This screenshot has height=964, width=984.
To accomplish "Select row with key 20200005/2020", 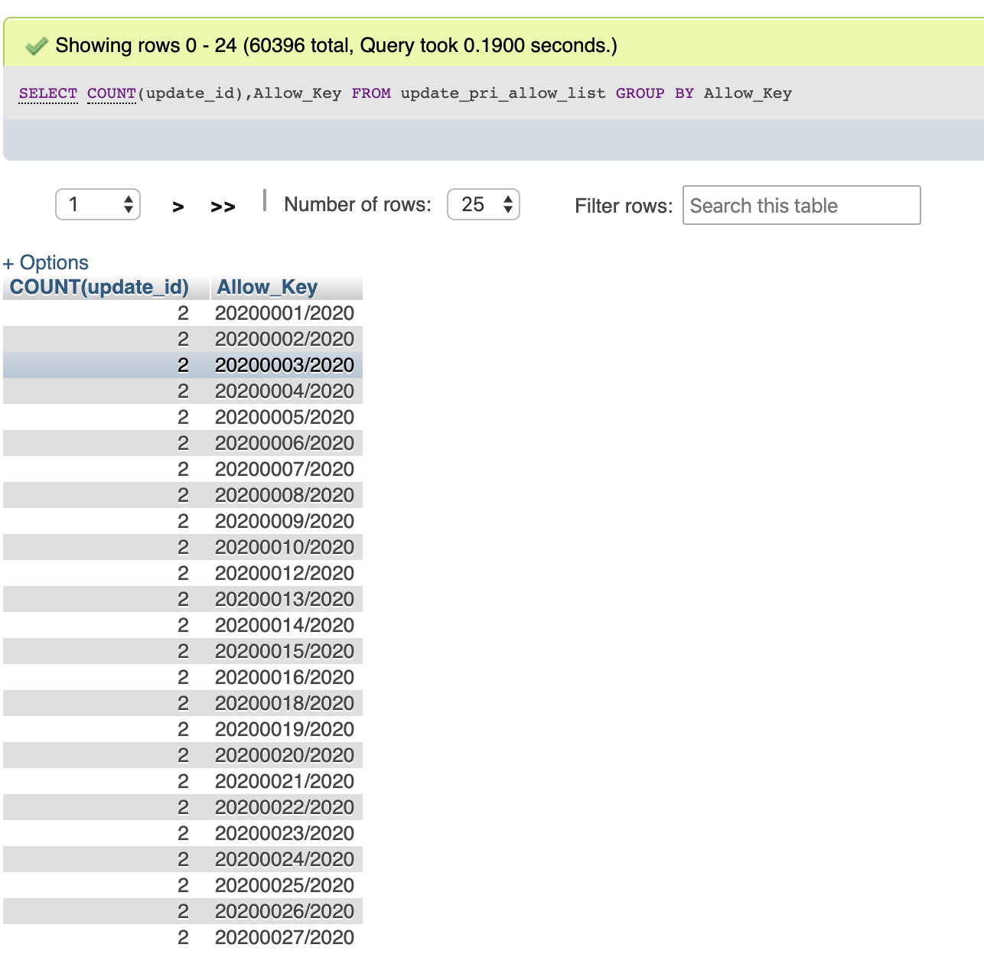I will tap(183, 417).
